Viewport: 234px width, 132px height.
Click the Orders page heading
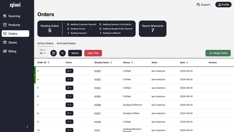(46, 14)
